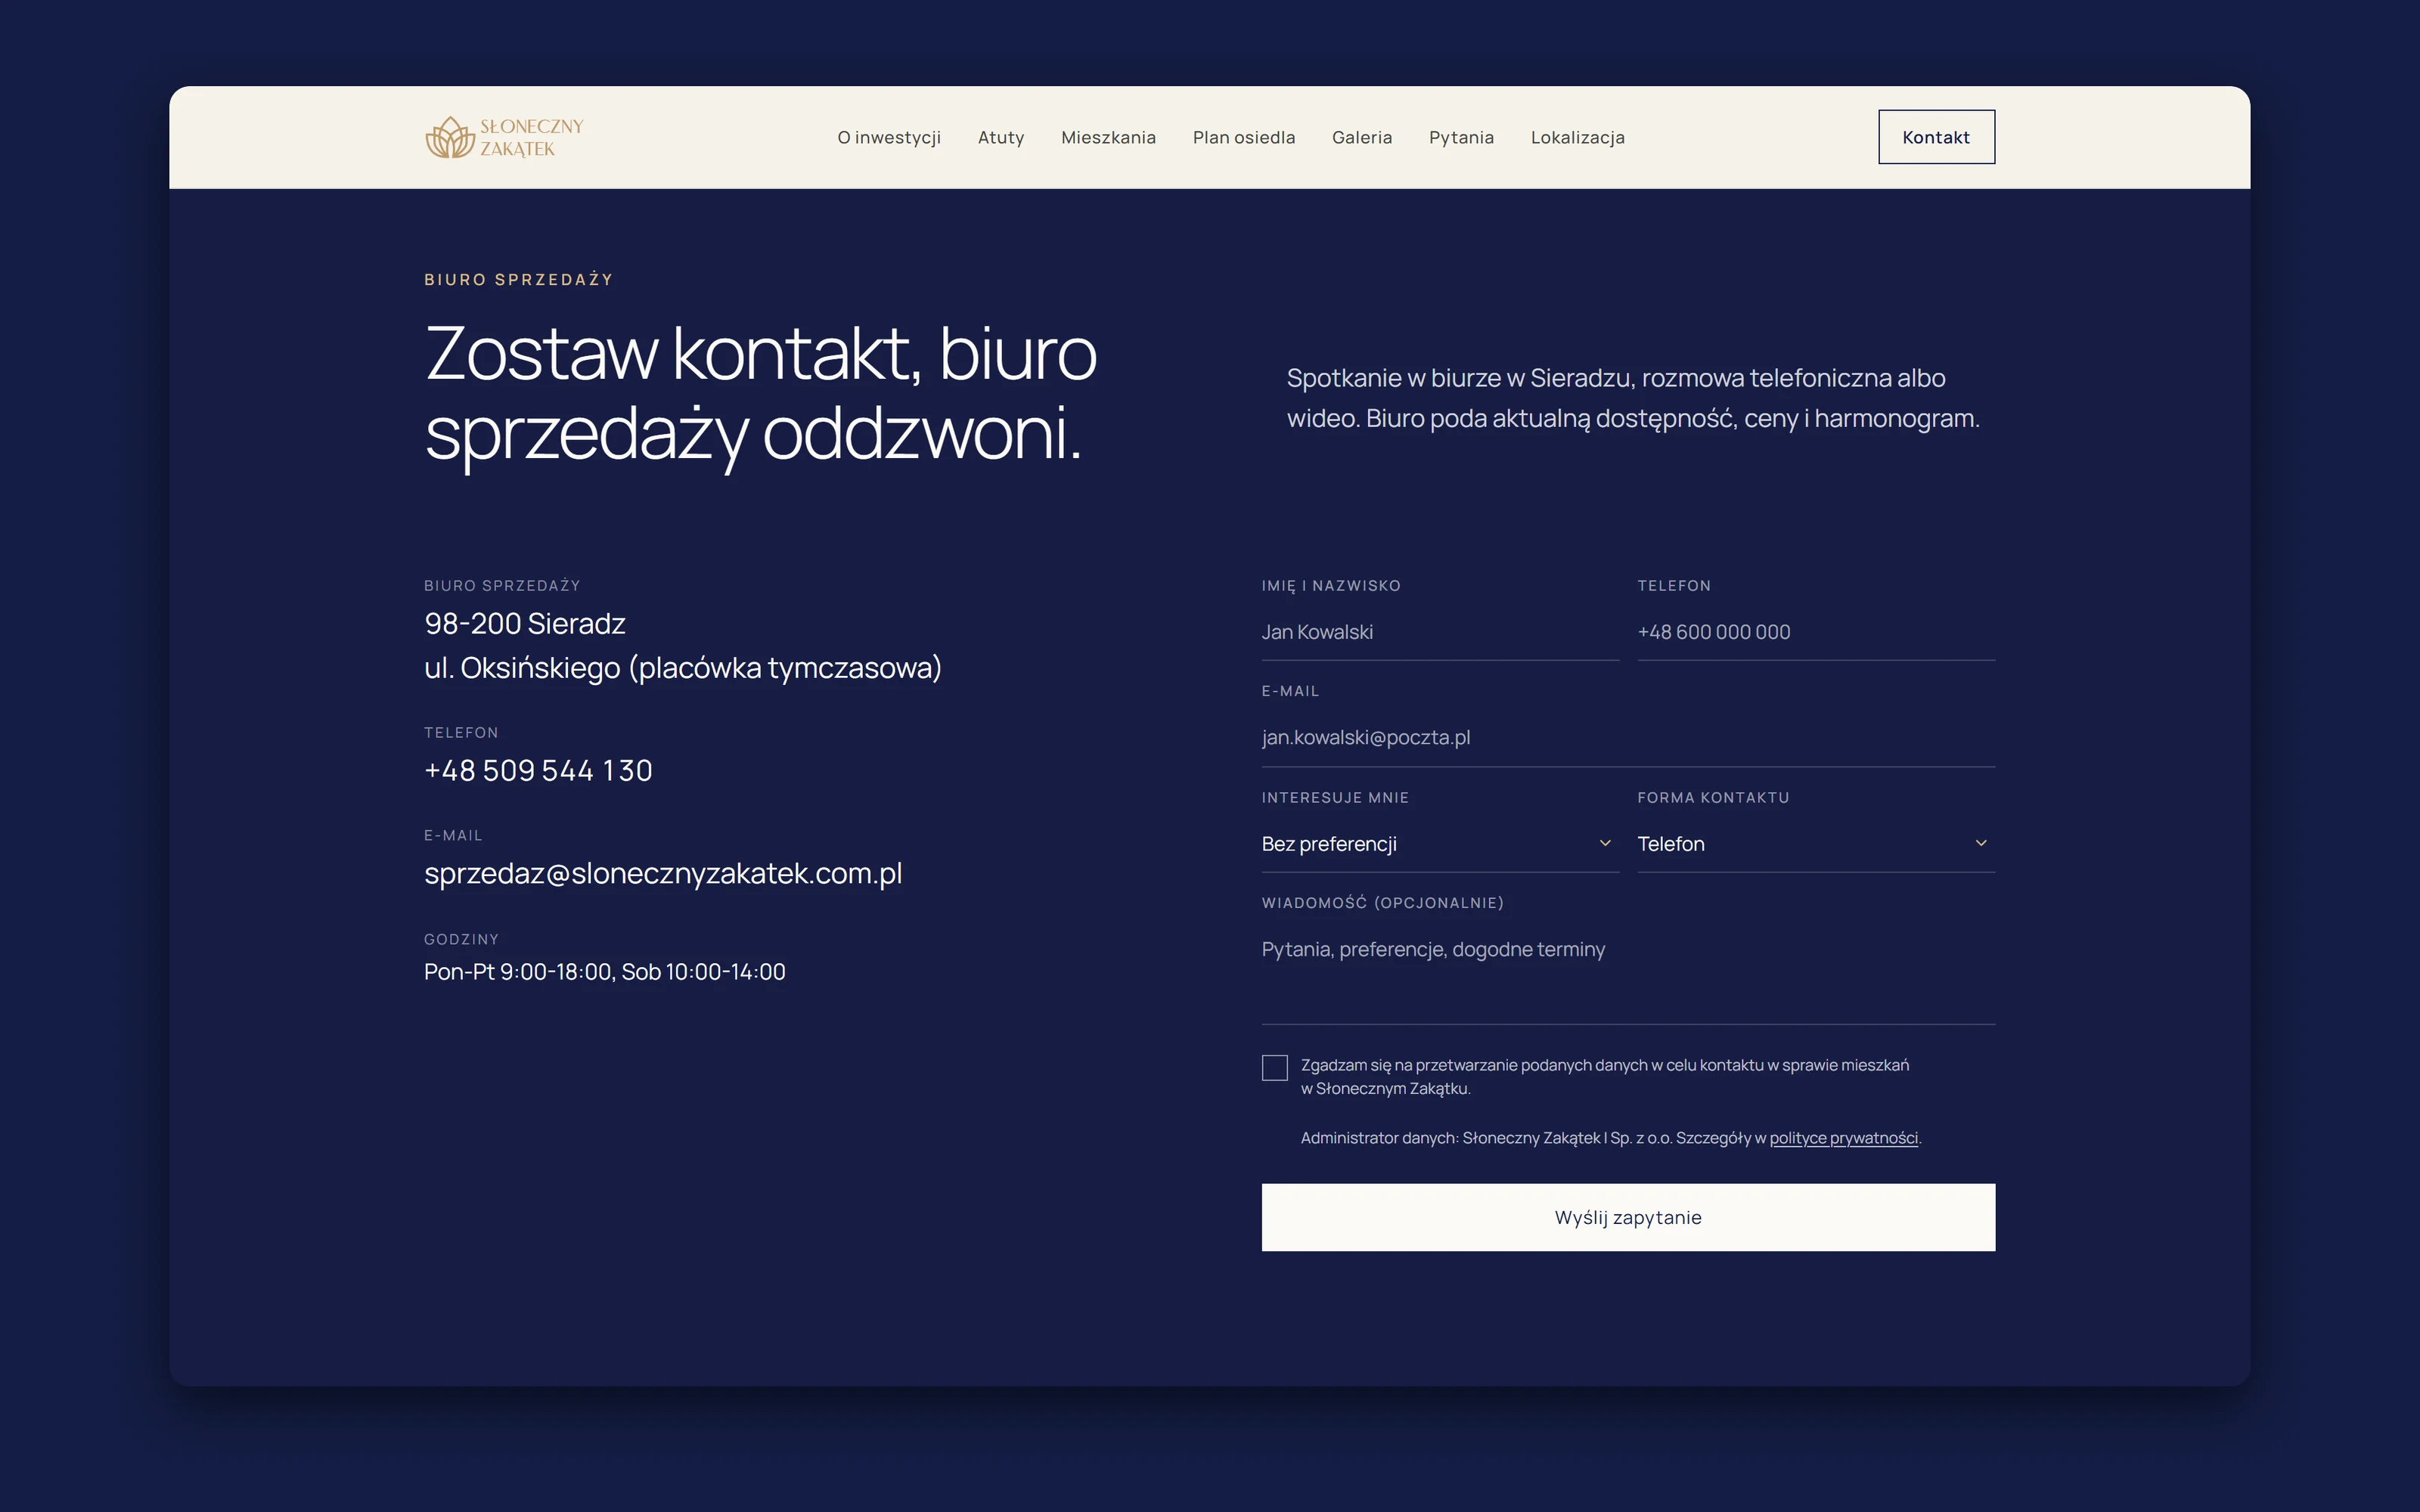
Task: Go to the Atuty section
Action: 1001,137
